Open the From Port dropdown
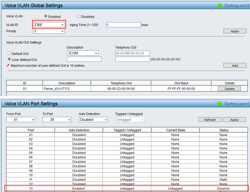Image resolution: width=250 pixels, height=192 pixels. click(x=21, y=120)
